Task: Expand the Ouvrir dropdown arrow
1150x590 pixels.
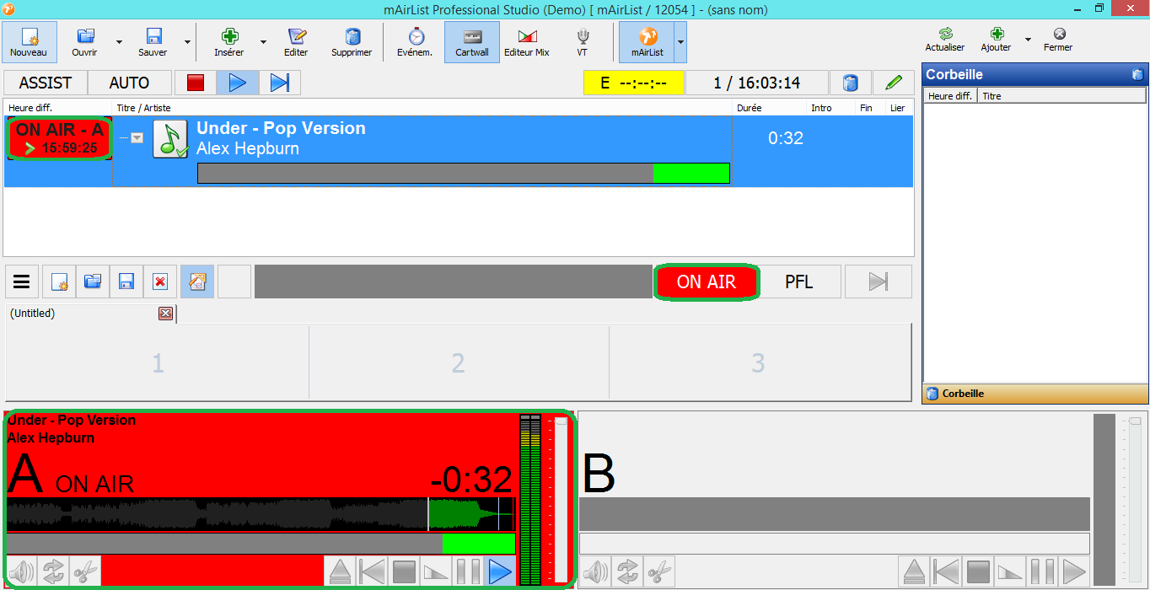Action: (119, 42)
